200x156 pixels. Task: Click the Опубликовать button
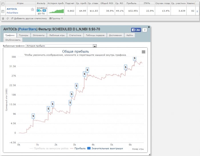[x=11, y=40]
